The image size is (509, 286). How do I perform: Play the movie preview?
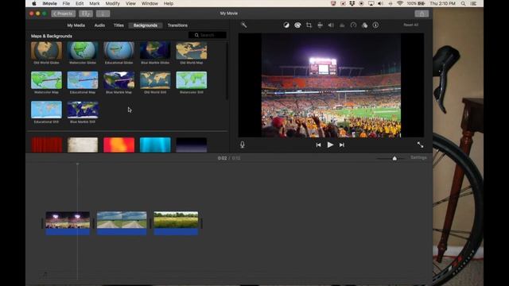[x=330, y=145]
